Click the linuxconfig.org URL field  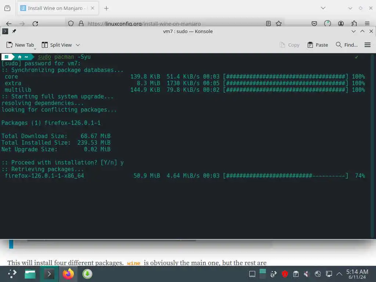[x=144, y=24]
